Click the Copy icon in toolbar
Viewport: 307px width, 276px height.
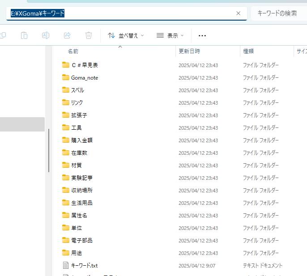pos(3,35)
